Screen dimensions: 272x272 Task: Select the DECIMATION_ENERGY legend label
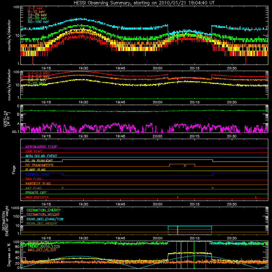[x=44, y=210]
